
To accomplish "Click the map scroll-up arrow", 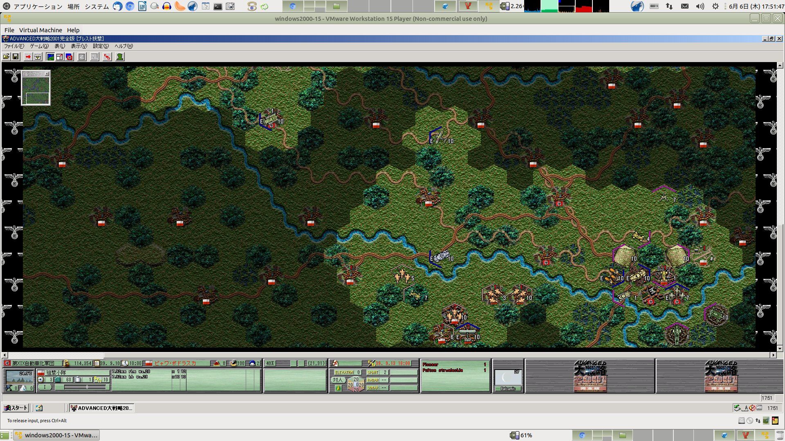I will coord(780,65).
